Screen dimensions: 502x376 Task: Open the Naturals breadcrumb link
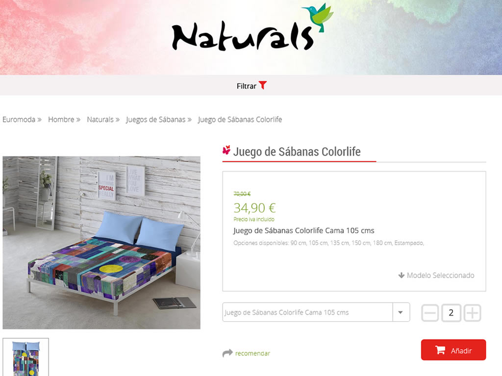coord(100,119)
